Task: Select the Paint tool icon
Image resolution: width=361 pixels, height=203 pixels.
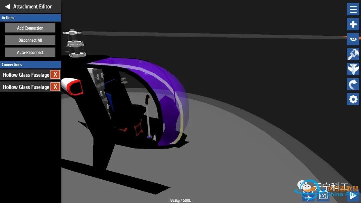Action: click(353, 54)
